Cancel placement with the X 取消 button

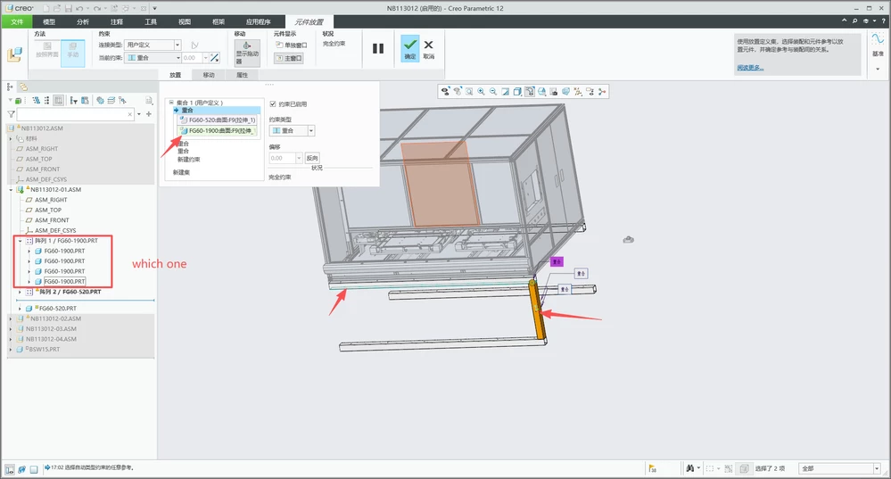click(428, 49)
